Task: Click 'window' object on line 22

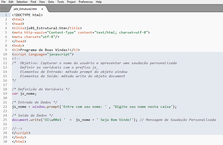Action: pyautogui.click(x=39, y=107)
